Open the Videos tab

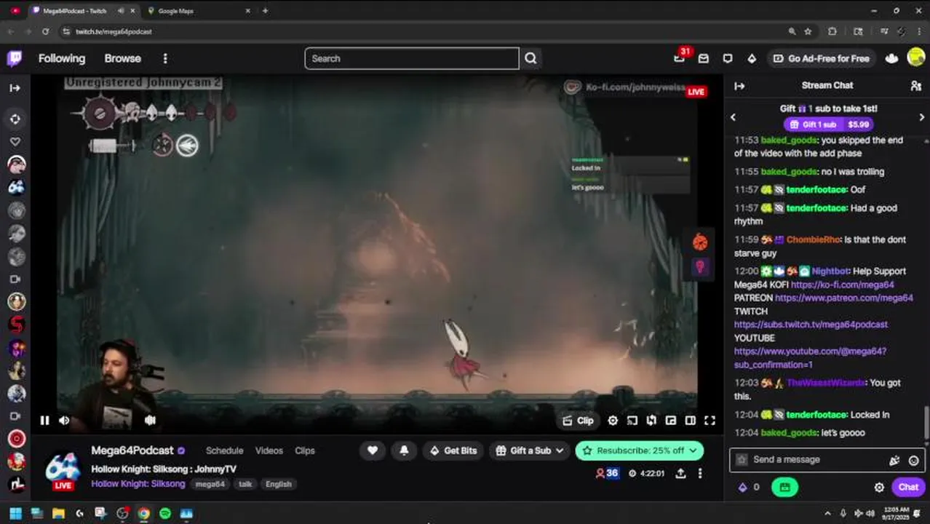coord(269,450)
